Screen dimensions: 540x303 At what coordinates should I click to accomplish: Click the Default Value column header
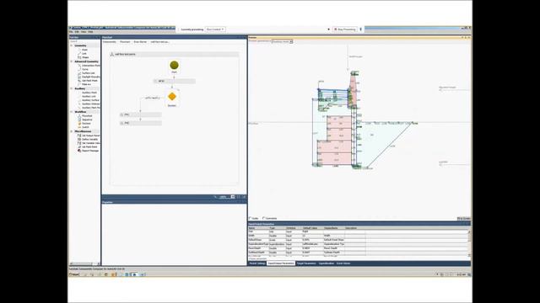[310, 228]
